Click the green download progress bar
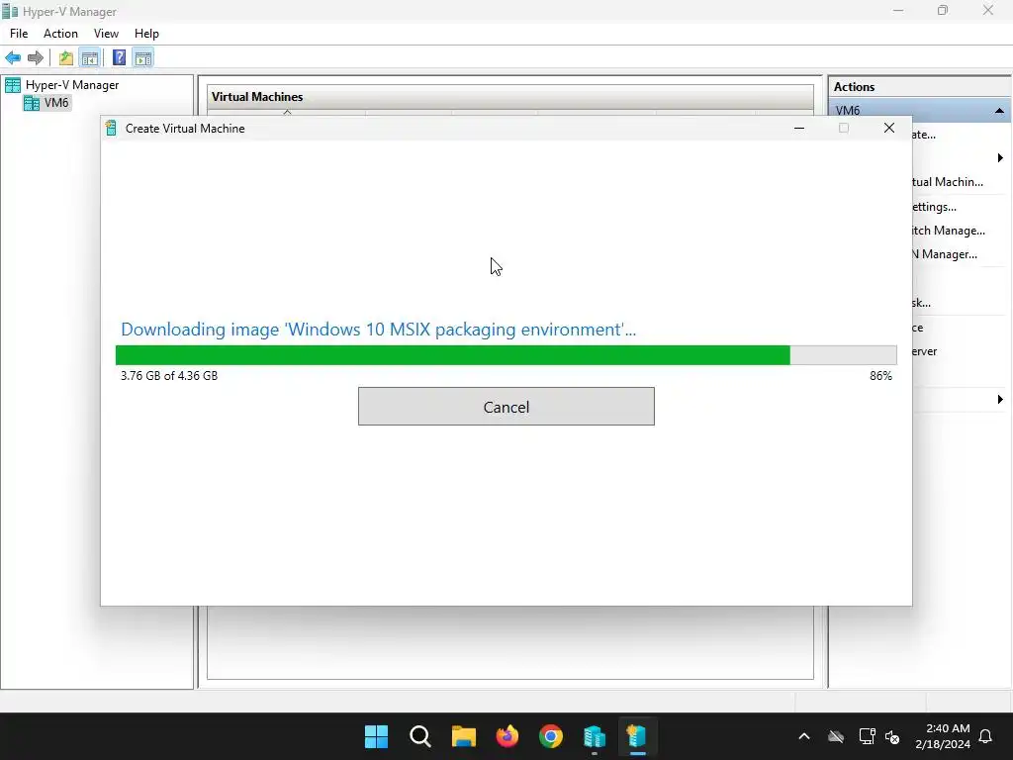The width and height of the screenshot is (1013, 760). click(x=506, y=355)
